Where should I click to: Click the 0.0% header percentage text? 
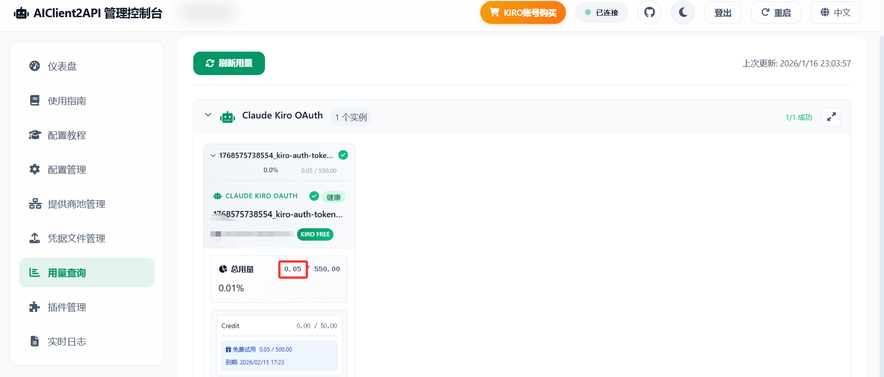coord(271,170)
